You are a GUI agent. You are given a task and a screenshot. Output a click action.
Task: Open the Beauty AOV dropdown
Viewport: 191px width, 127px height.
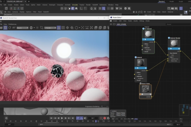point(22,28)
